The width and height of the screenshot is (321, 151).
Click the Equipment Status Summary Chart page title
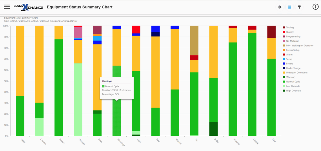click(79, 7)
